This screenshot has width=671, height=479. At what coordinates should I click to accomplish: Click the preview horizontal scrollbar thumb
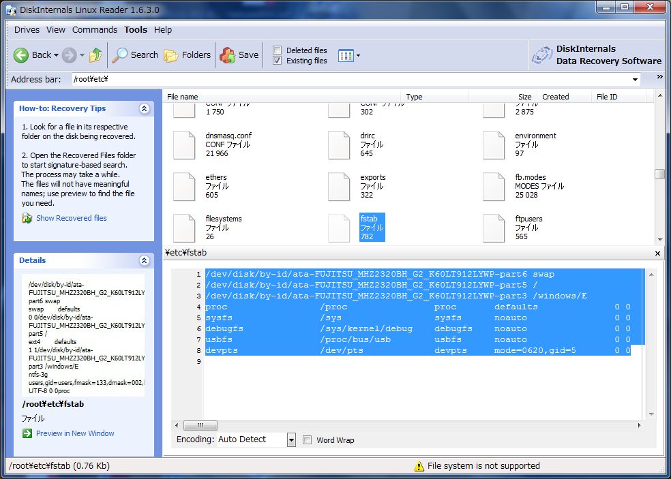click(x=200, y=426)
